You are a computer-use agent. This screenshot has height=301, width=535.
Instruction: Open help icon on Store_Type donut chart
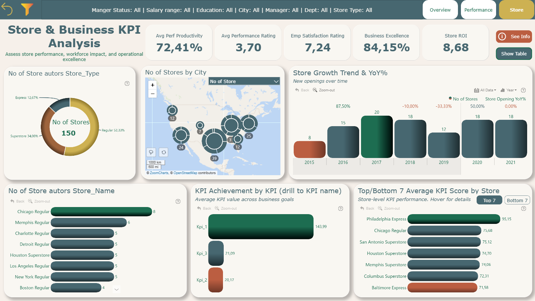pyautogui.click(x=127, y=83)
